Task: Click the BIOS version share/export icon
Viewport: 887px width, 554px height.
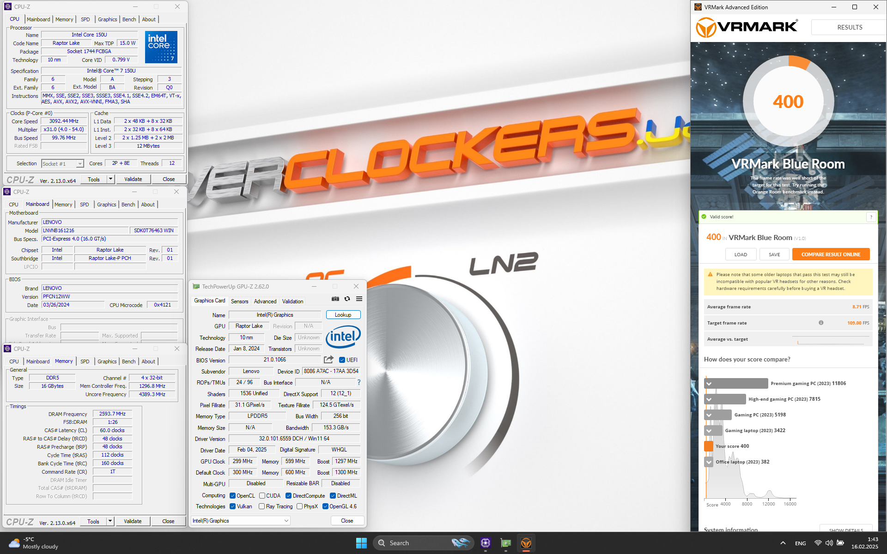Action: [x=328, y=360]
